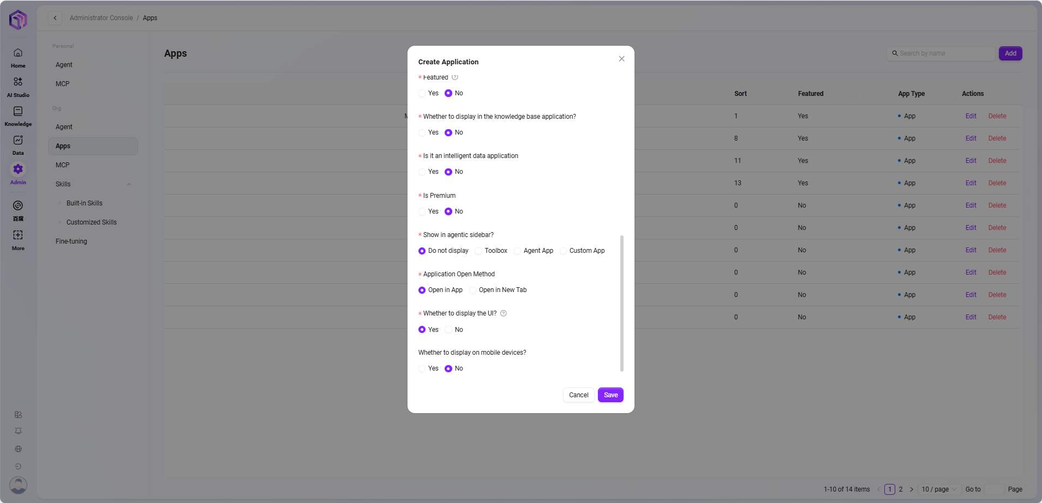Cancel the Create Application dialog
The height and width of the screenshot is (503, 1042).
(x=578, y=395)
